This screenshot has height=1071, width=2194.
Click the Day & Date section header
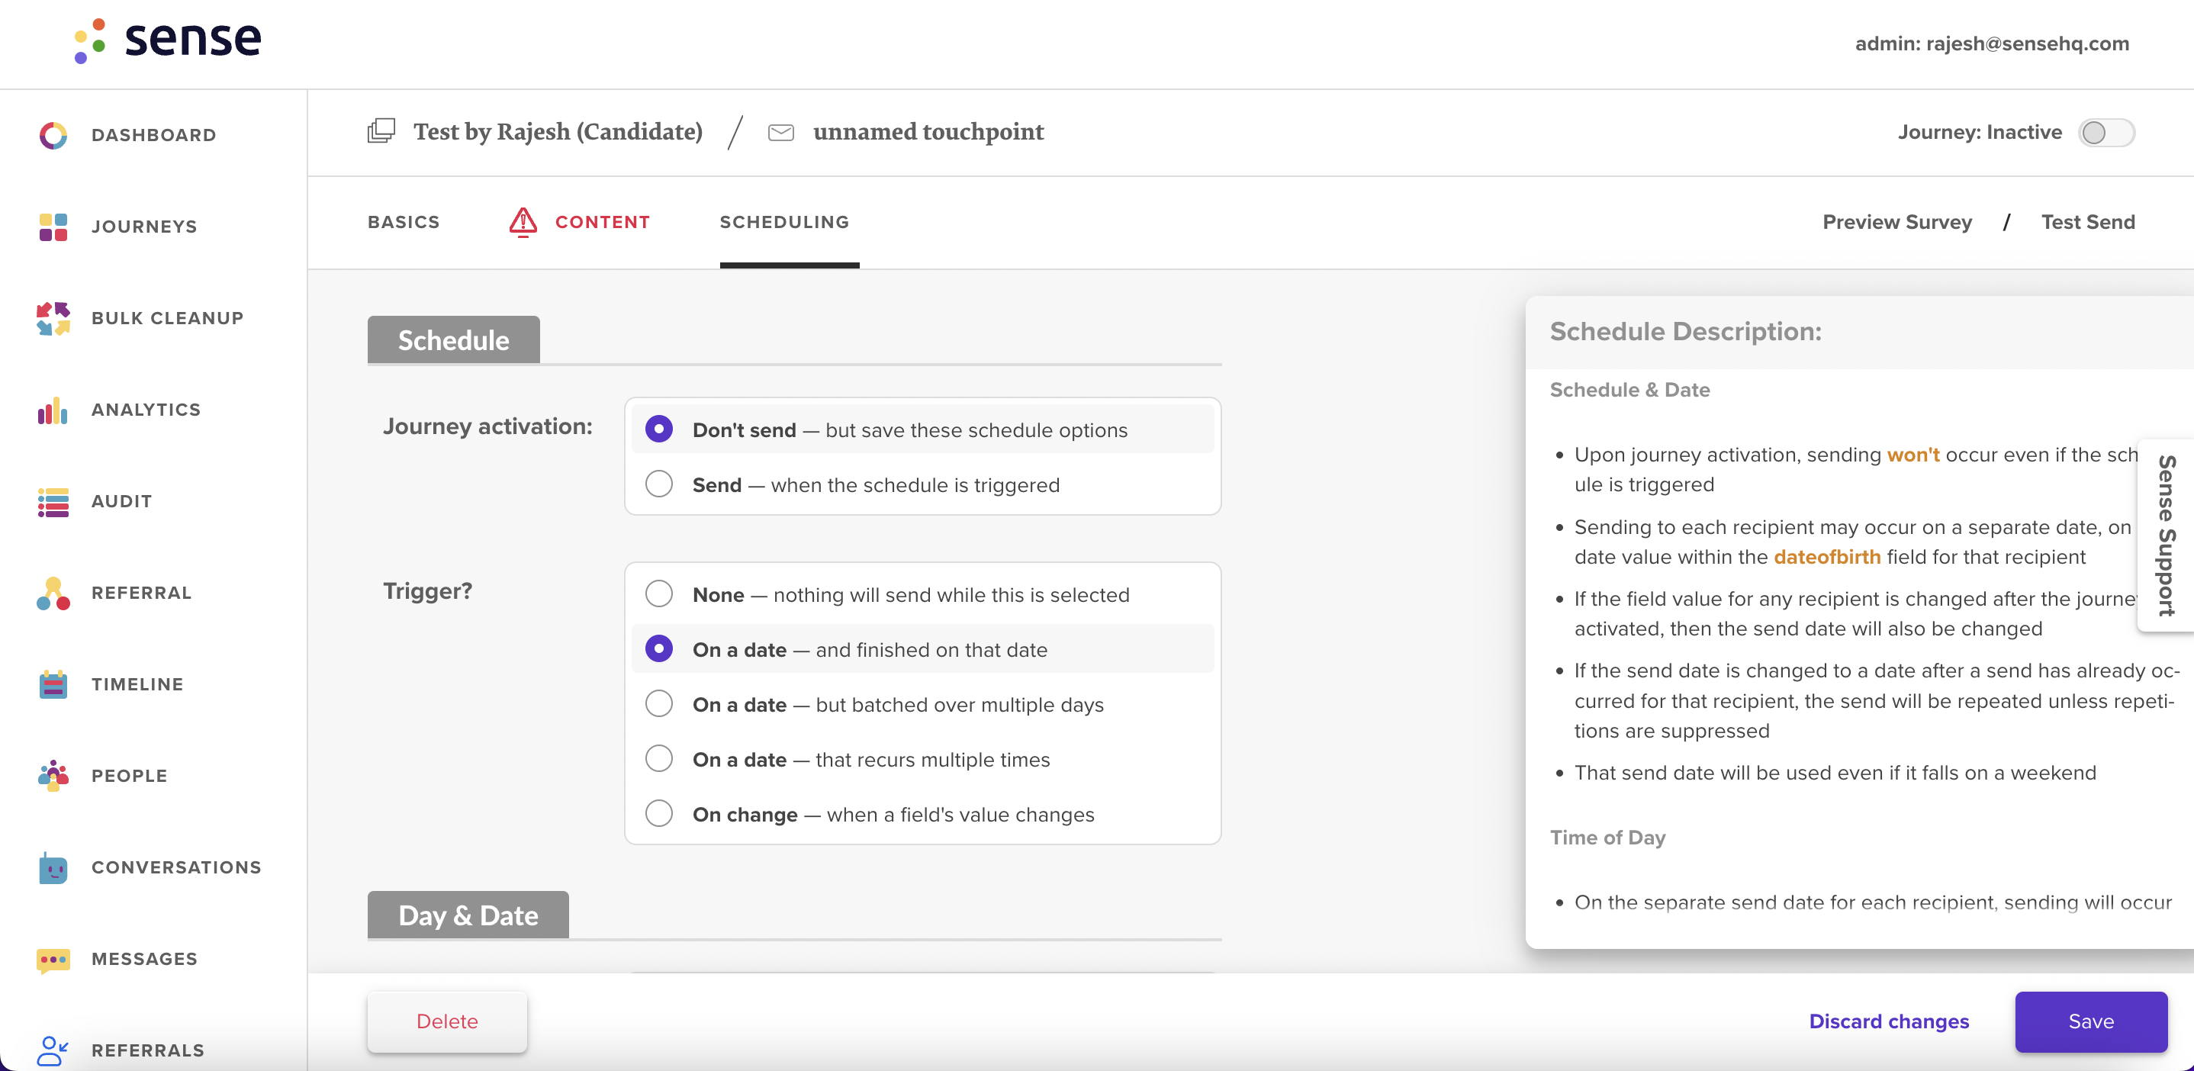(468, 915)
